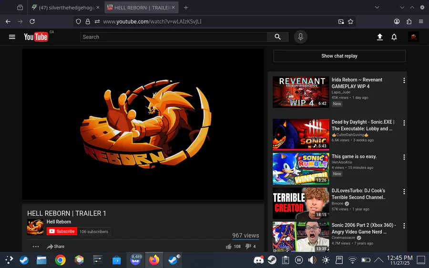Click the Hell Reborn channel avatar
The width and height of the screenshot is (429, 268).
(35, 227)
